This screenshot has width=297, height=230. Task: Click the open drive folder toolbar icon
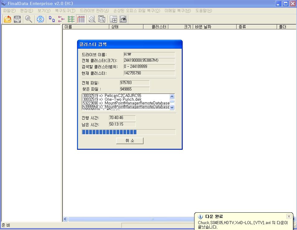tap(7, 19)
